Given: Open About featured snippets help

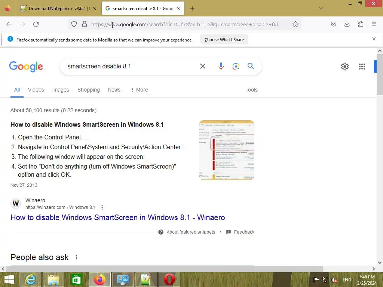Looking at the screenshot, I should [187, 232].
